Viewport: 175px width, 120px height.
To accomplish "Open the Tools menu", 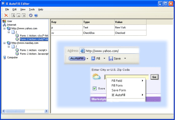I will coord(32,9).
